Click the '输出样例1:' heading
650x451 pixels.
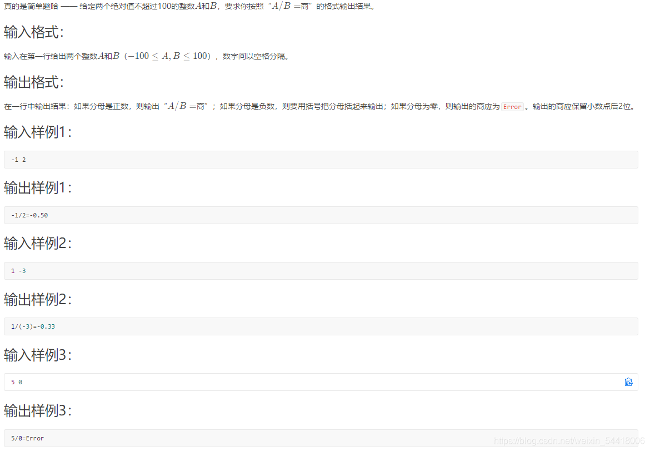tap(38, 188)
